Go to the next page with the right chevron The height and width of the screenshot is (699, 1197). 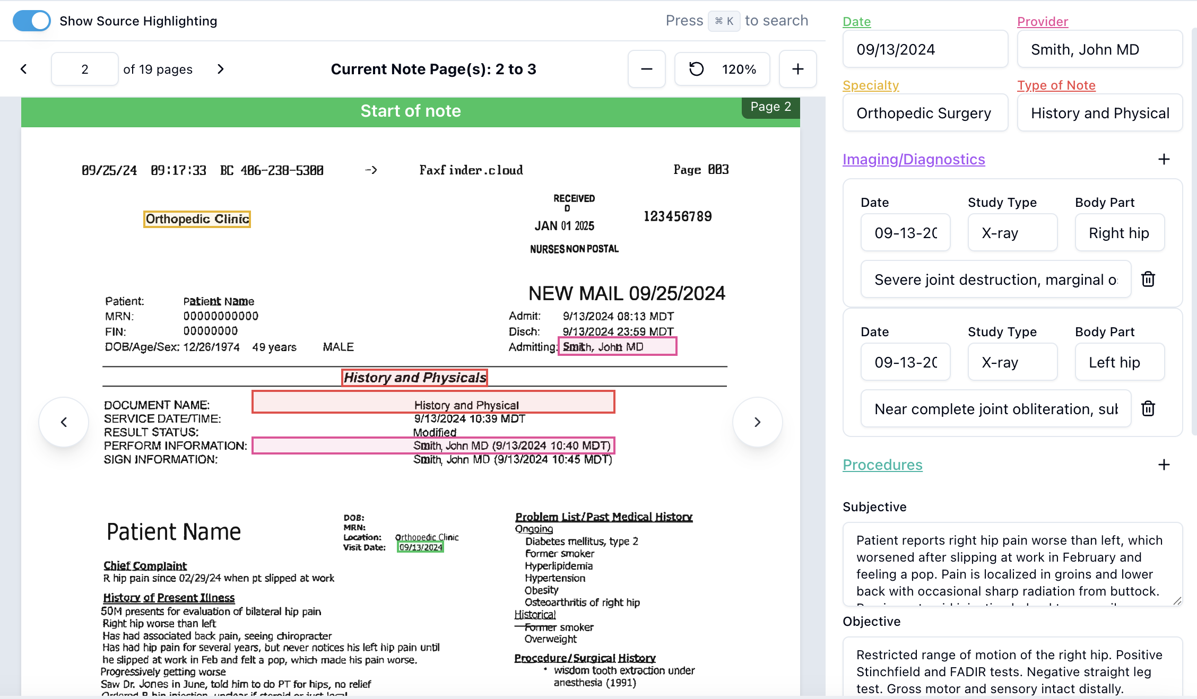click(x=221, y=69)
